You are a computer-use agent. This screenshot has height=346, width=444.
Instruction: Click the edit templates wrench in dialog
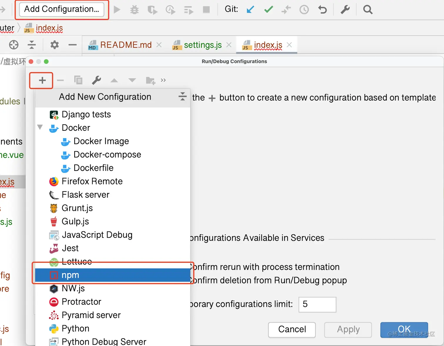(96, 80)
